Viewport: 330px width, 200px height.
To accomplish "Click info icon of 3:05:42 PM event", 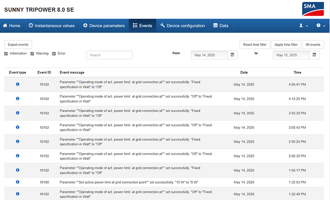I will pyautogui.click(x=18, y=127).
